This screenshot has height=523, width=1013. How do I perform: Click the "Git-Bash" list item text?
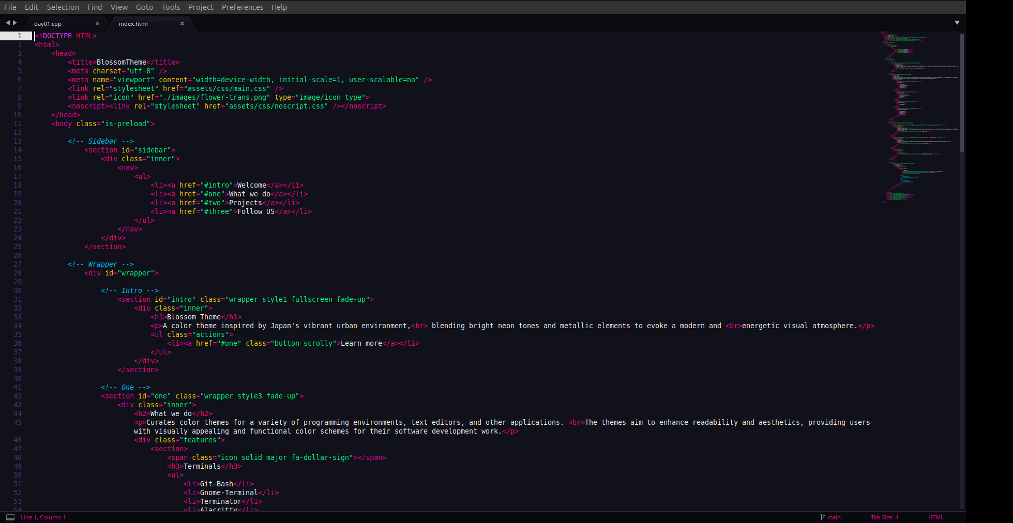[217, 484]
